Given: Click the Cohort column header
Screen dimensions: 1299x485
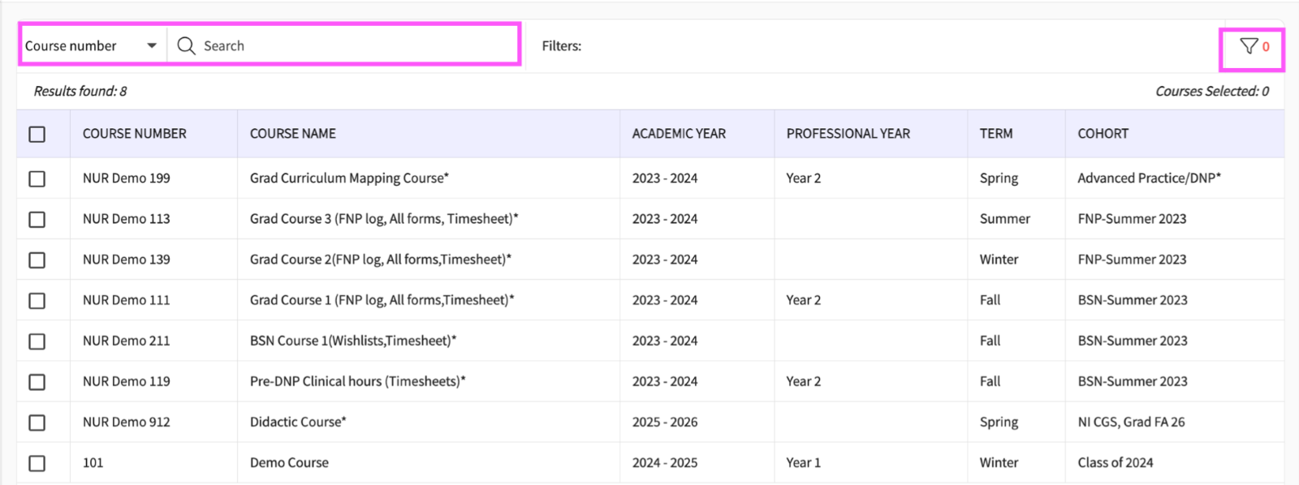Looking at the screenshot, I should (x=1103, y=134).
